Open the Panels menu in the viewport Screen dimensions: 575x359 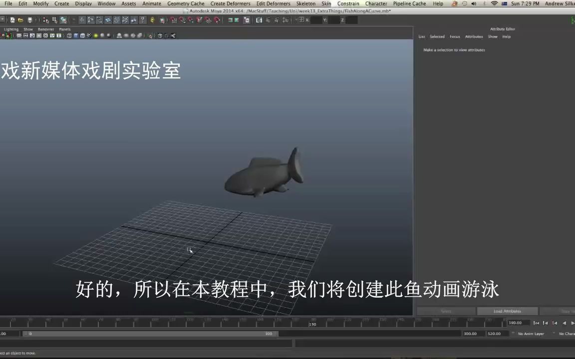[x=65, y=29]
